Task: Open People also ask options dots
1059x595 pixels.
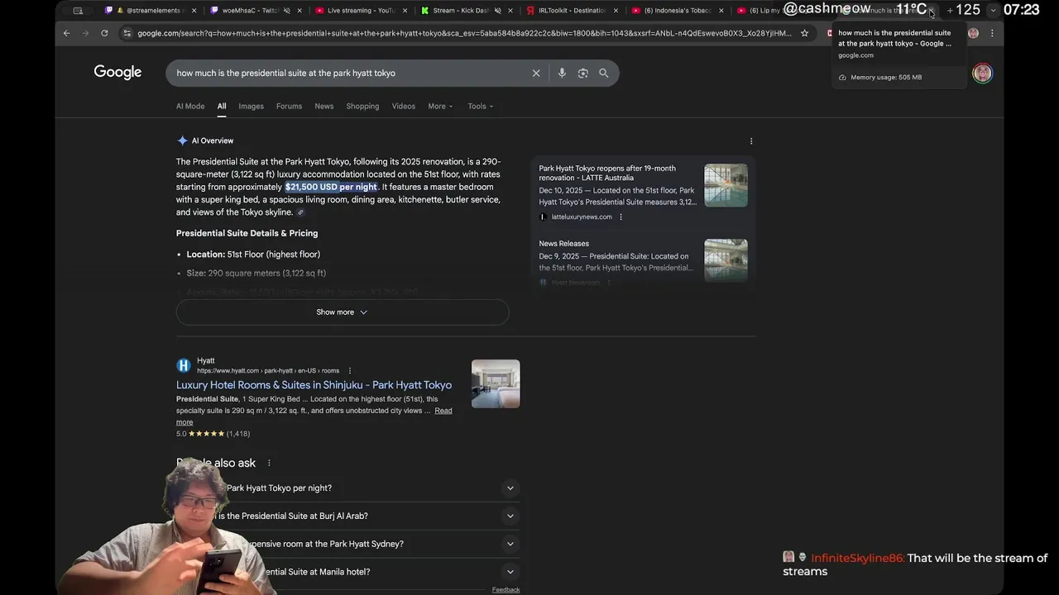Action: (x=269, y=463)
